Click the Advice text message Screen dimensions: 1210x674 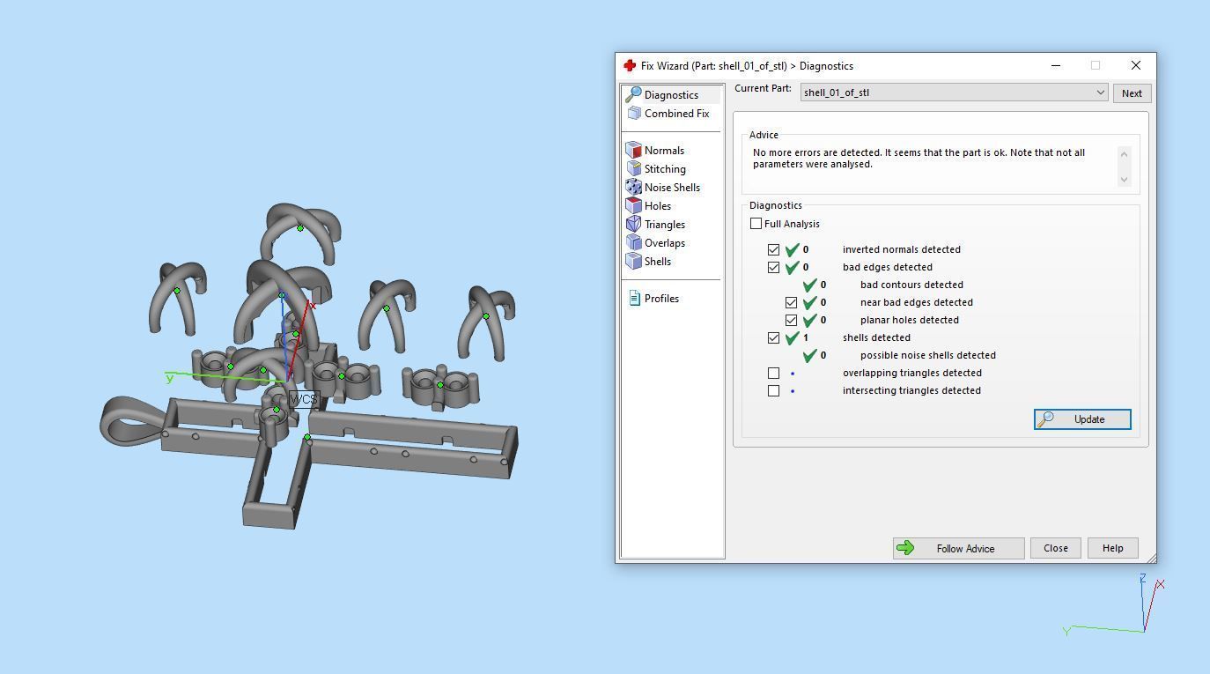pyautogui.click(x=919, y=158)
